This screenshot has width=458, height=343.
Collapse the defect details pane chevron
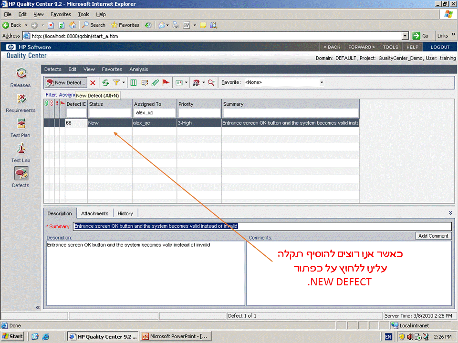point(450,213)
